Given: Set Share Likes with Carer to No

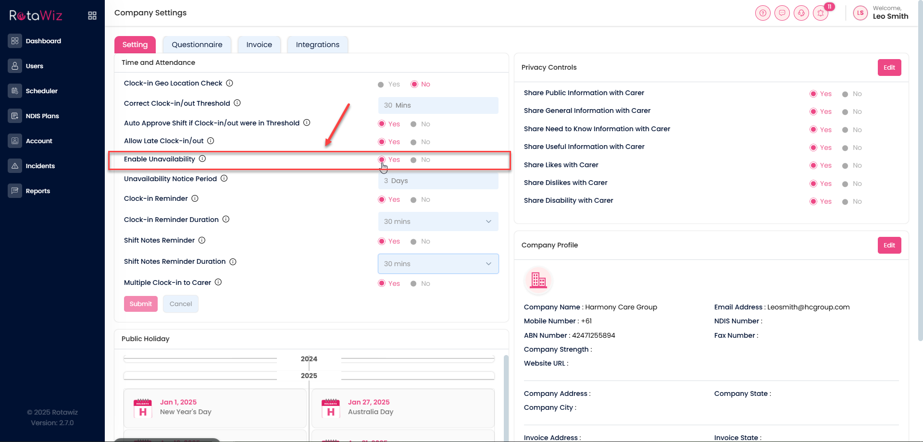Looking at the screenshot, I should tap(845, 166).
